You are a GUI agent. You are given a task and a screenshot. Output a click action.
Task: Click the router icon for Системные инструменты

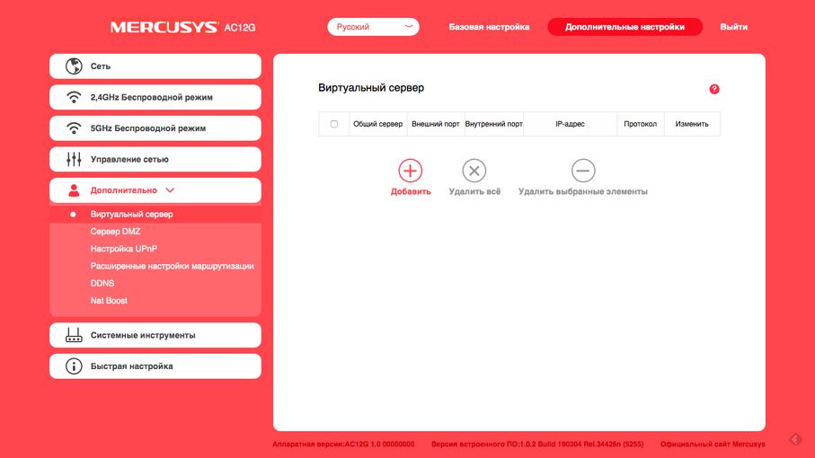point(74,336)
